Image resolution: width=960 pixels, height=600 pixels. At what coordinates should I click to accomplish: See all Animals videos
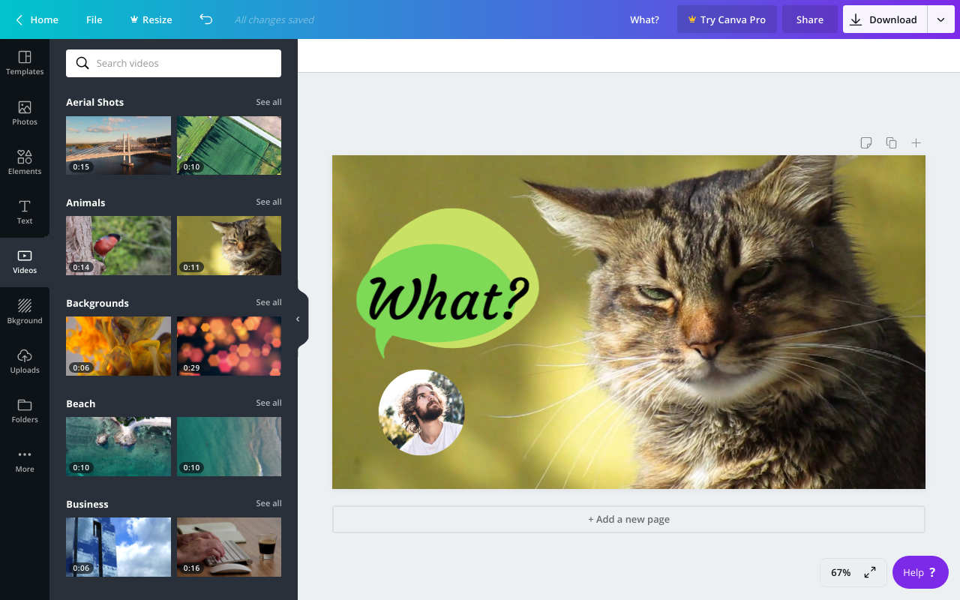click(268, 202)
